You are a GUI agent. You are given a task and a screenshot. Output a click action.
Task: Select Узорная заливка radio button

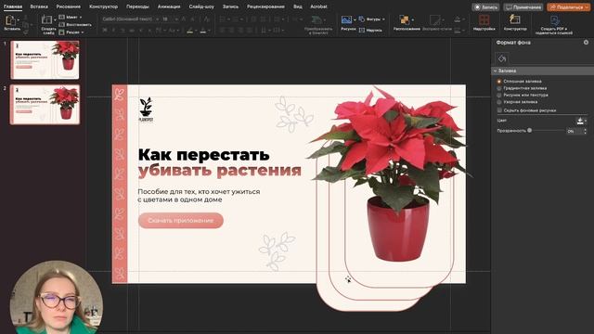coord(499,102)
